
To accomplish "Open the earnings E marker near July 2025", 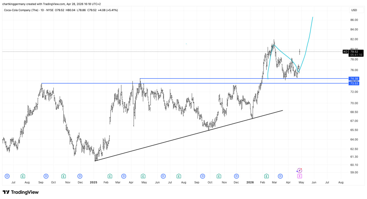I will pyautogui.click(x=179, y=176).
